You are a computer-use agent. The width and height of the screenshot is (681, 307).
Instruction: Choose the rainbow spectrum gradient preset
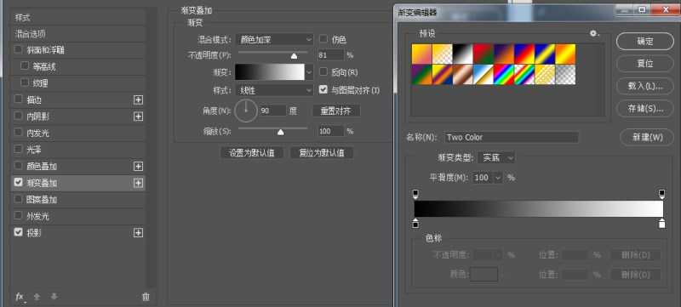tap(504, 75)
